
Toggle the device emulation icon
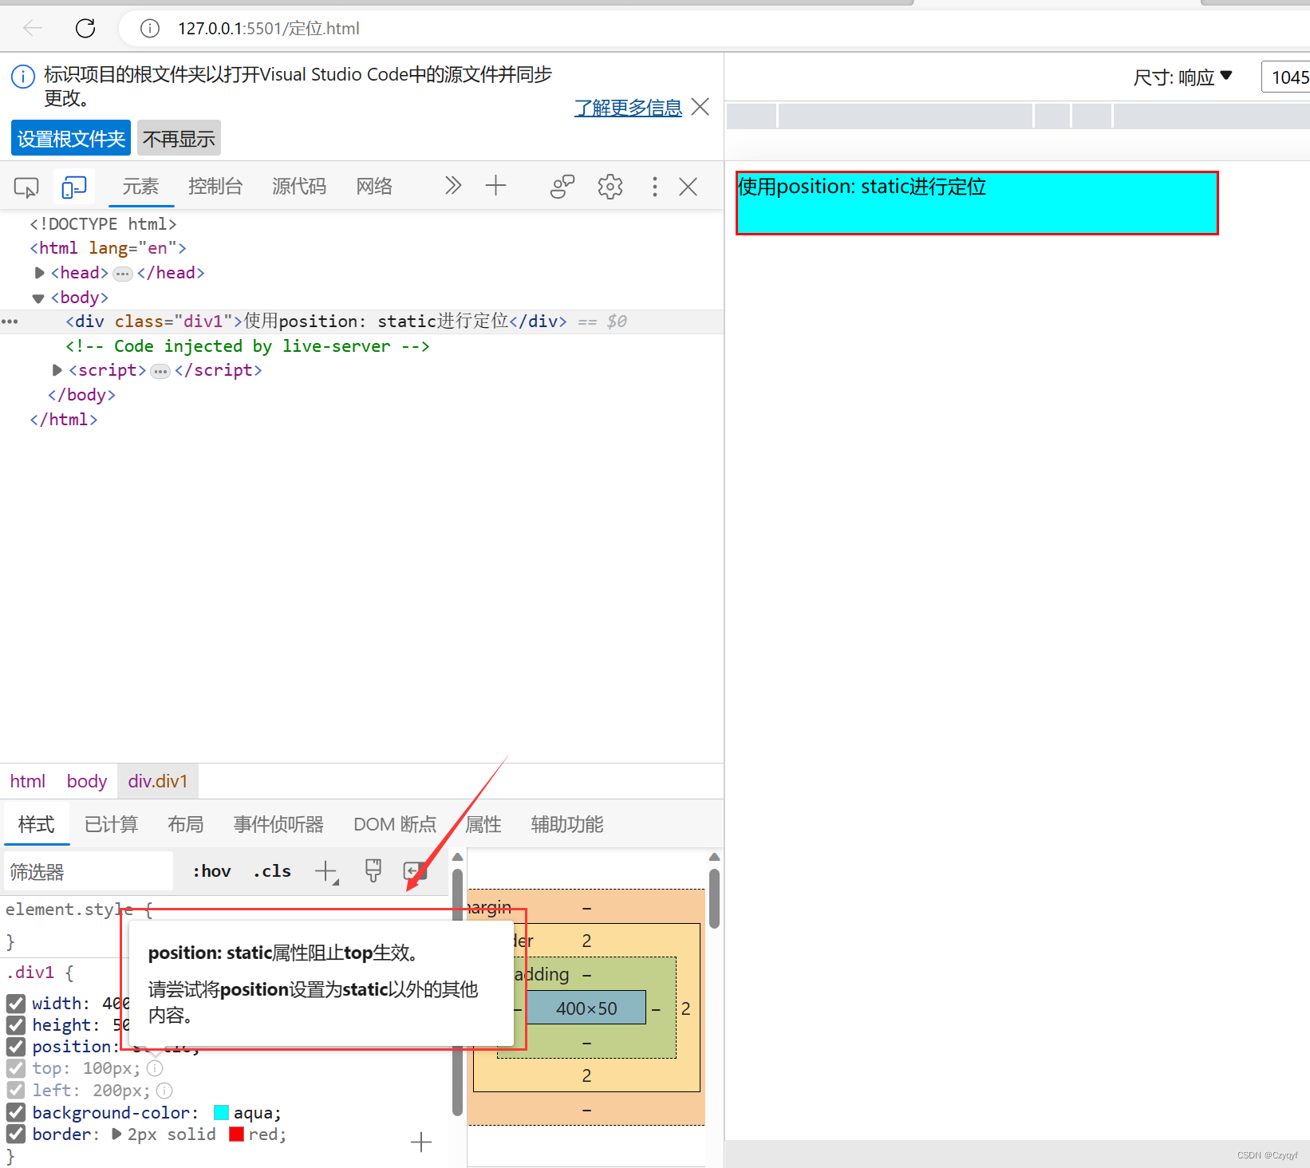(x=74, y=187)
